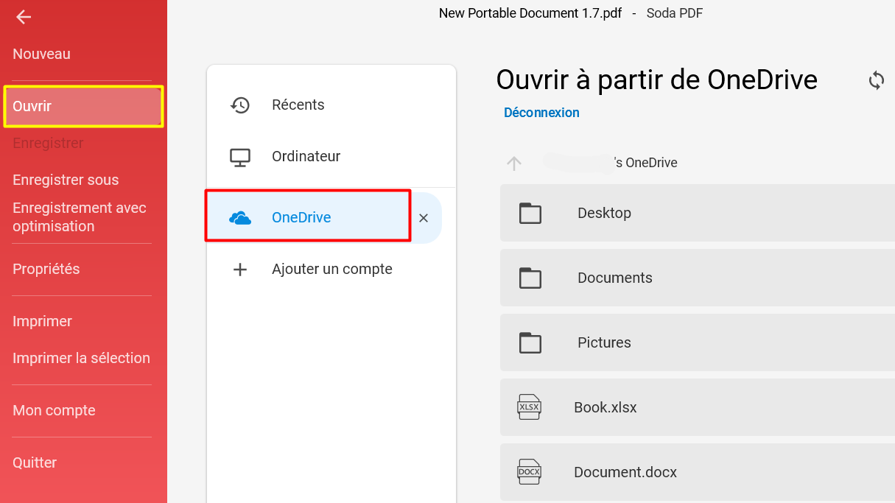This screenshot has width=895, height=503.
Task: Click the Pictures folder icon
Action: (x=530, y=343)
